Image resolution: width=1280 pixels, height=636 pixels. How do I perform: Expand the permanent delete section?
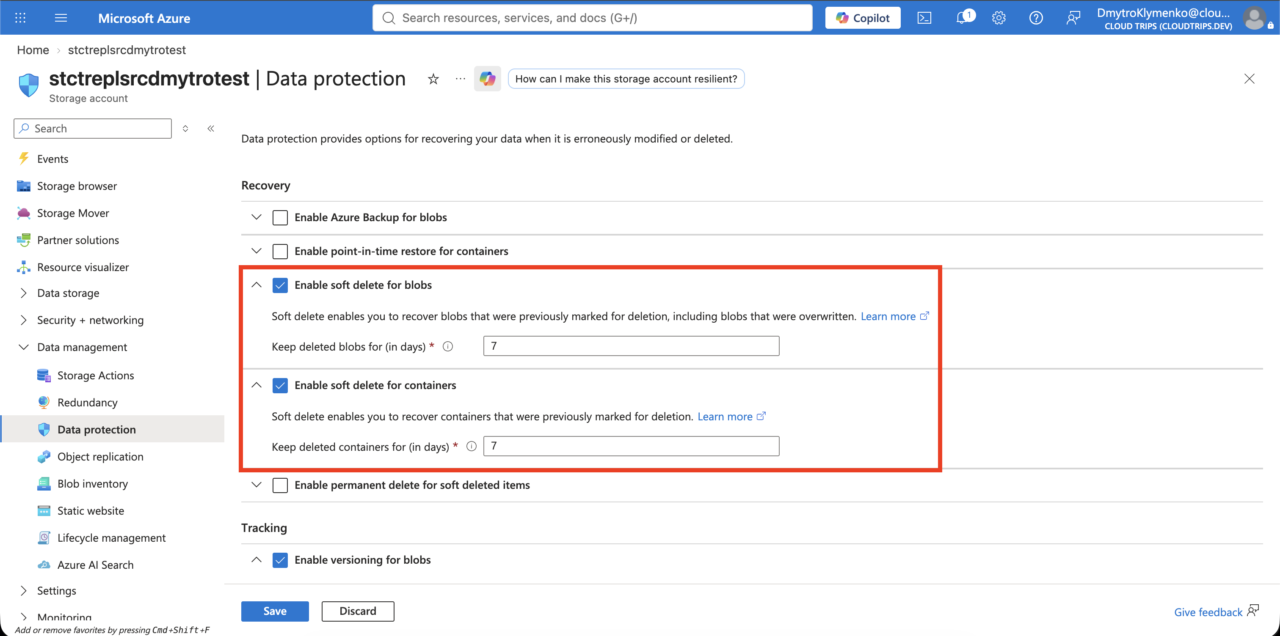(257, 485)
